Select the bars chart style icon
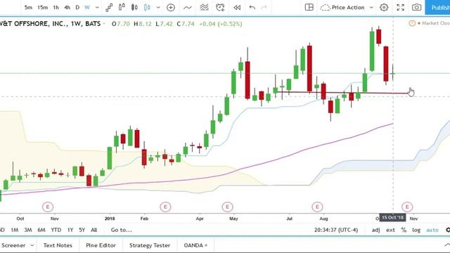This screenshot has width=450, height=253. pos(122,7)
